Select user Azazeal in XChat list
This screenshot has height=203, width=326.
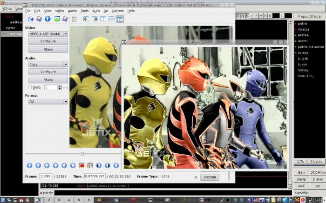tap(304, 35)
